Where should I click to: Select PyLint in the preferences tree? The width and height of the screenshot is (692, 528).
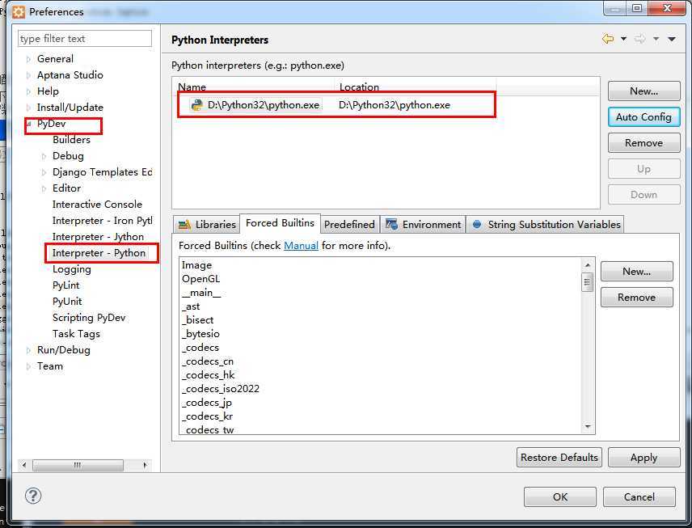[65, 285]
